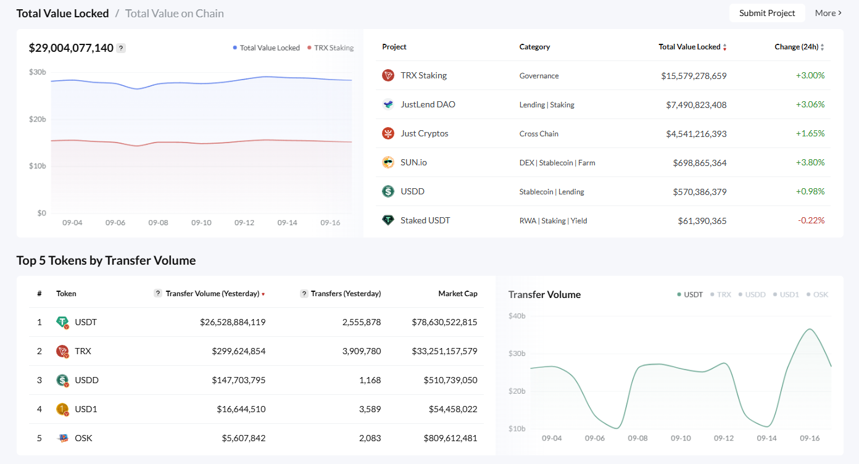Screen dimensions: 859x464
Task: Select the JustLend DAO project icon
Action: coord(388,104)
